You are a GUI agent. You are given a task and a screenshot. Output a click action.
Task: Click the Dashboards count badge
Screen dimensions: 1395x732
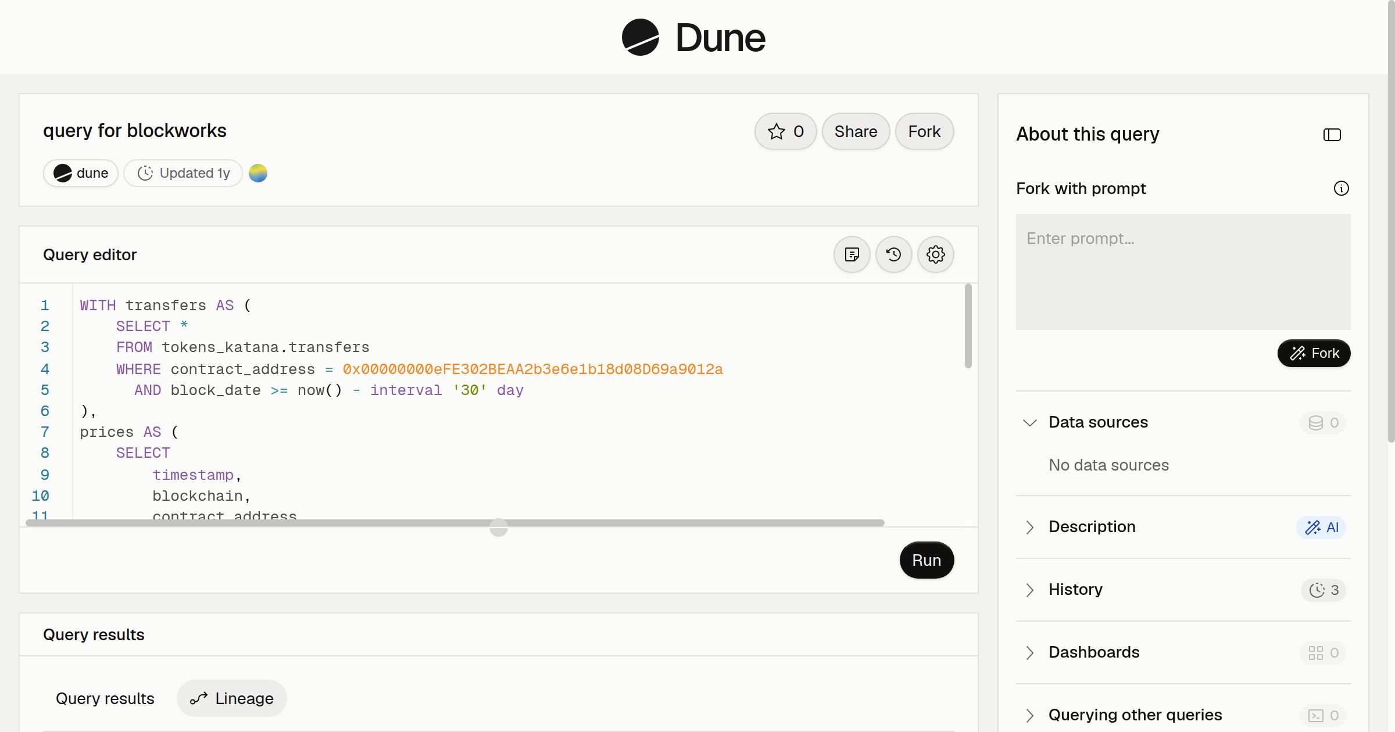1324,653
